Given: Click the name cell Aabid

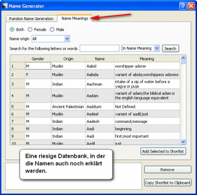Looking at the screenshot, I should [100, 66].
